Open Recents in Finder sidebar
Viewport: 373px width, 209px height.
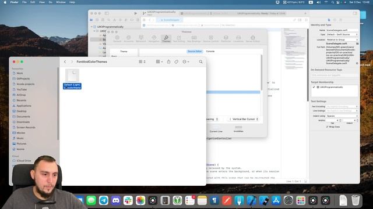tap(21, 100)
